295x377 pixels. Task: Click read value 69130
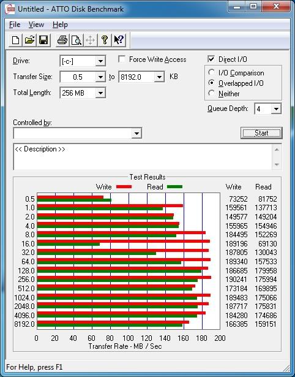(267, 244)
